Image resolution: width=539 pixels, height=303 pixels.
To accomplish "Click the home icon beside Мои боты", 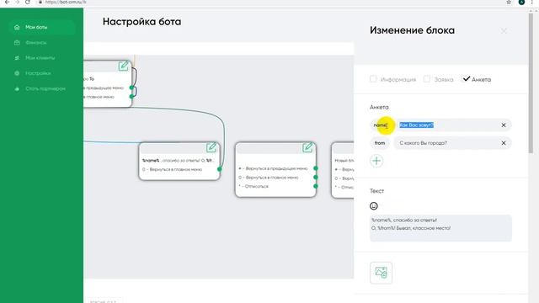I will pyautogui.click(x=17, y=27).
